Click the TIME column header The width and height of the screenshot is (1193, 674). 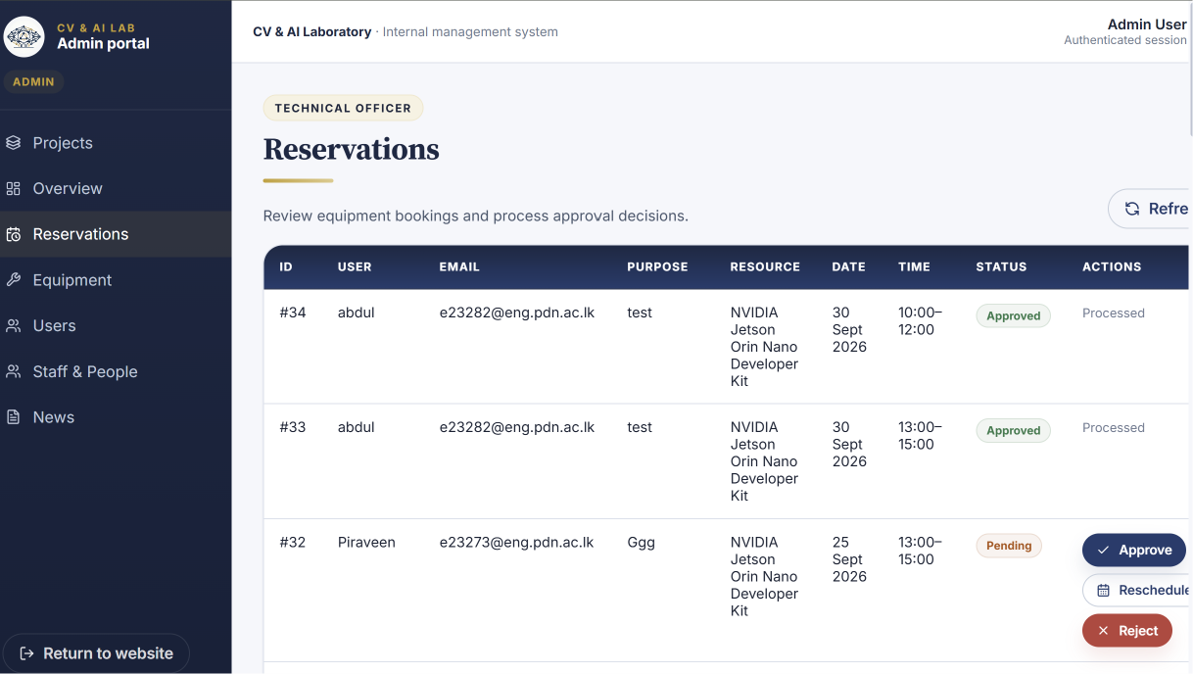click(913, 266)
